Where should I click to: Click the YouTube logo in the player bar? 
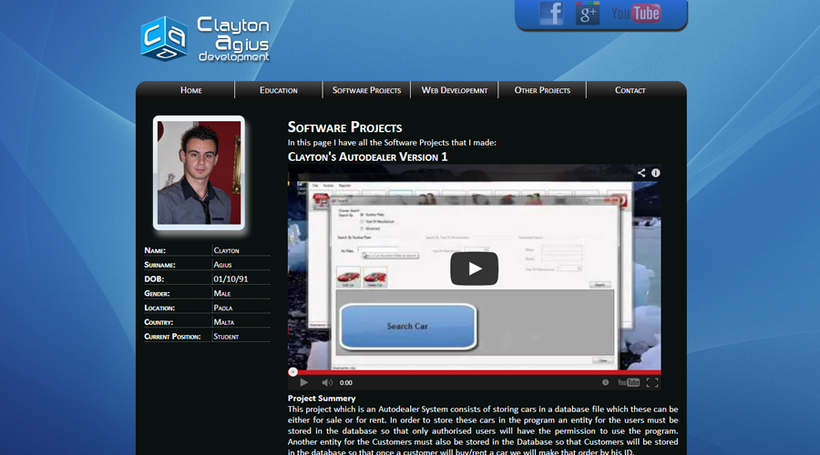[628, 382]
